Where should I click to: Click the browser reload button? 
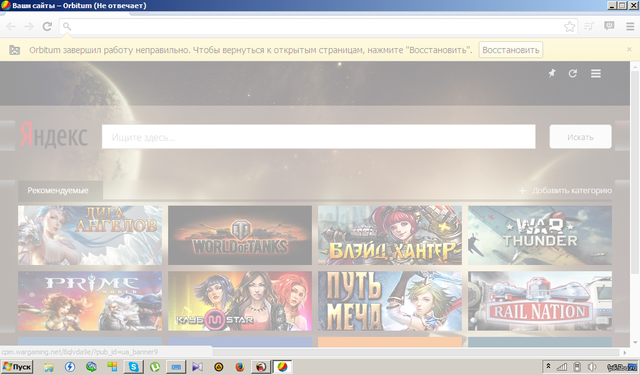tap(47, 26)
